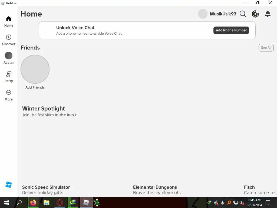
Task: Click the Unlock Voice Chat heading
Action: (75, 28)
